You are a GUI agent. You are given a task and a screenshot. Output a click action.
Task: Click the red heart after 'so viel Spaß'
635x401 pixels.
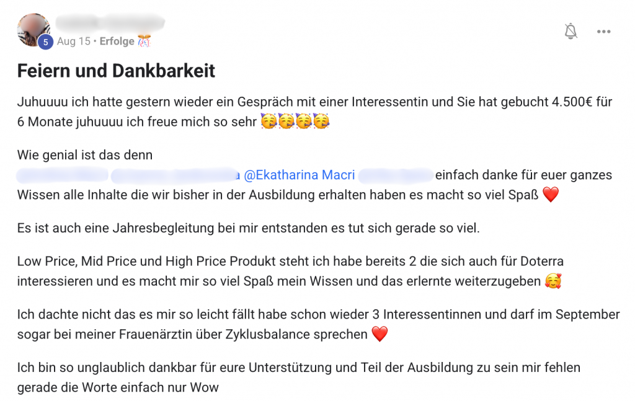pyautogui.click(x=550, y=195)
